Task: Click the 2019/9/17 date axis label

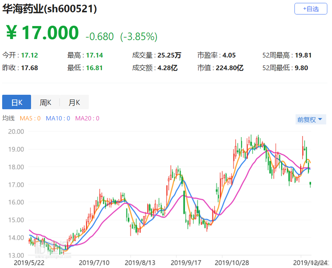Action: point(186,263)
